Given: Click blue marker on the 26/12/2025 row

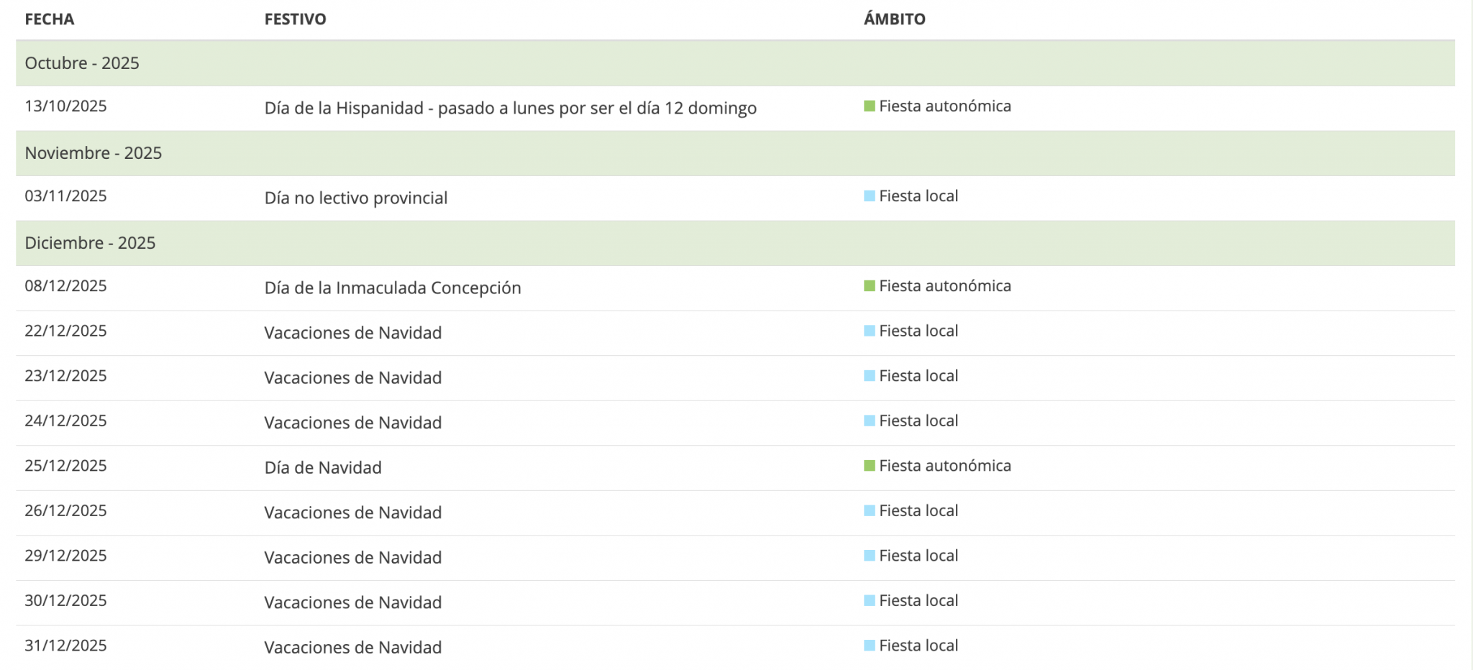Looking at the screenshot, I should pos(869,511).
